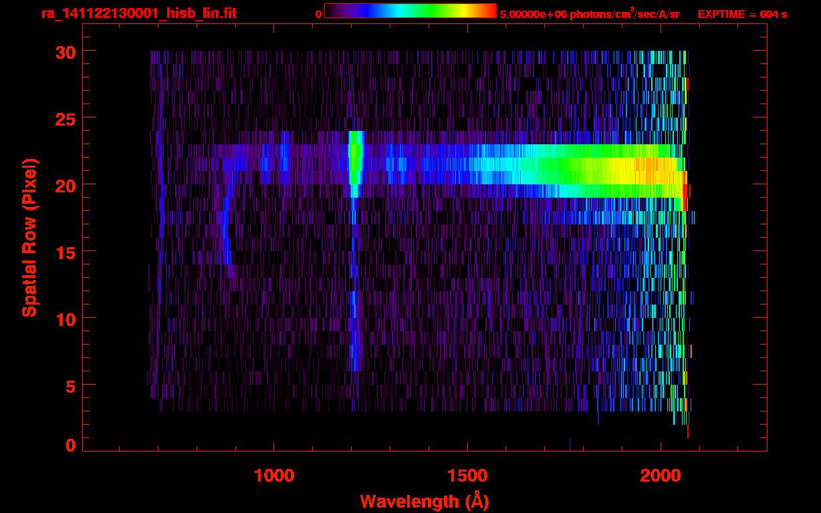Viewport: 821px width, 513px height.
Task: Click the 2000 wavelength tick label
Action: pyautogui.click(x=661, y=476)
